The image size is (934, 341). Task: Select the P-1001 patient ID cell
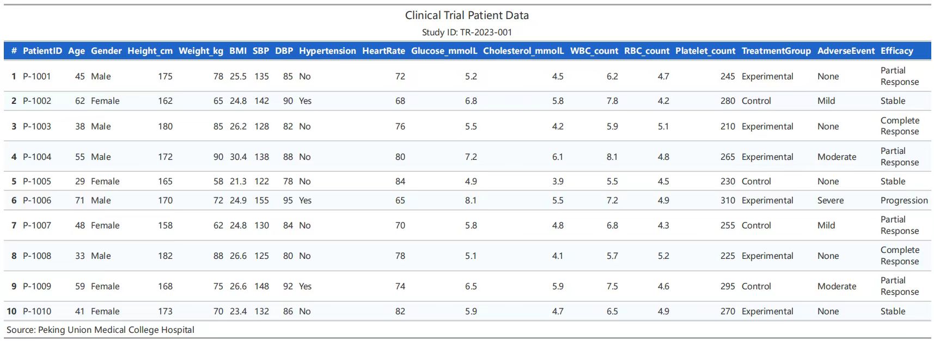[x=37, y=76]
